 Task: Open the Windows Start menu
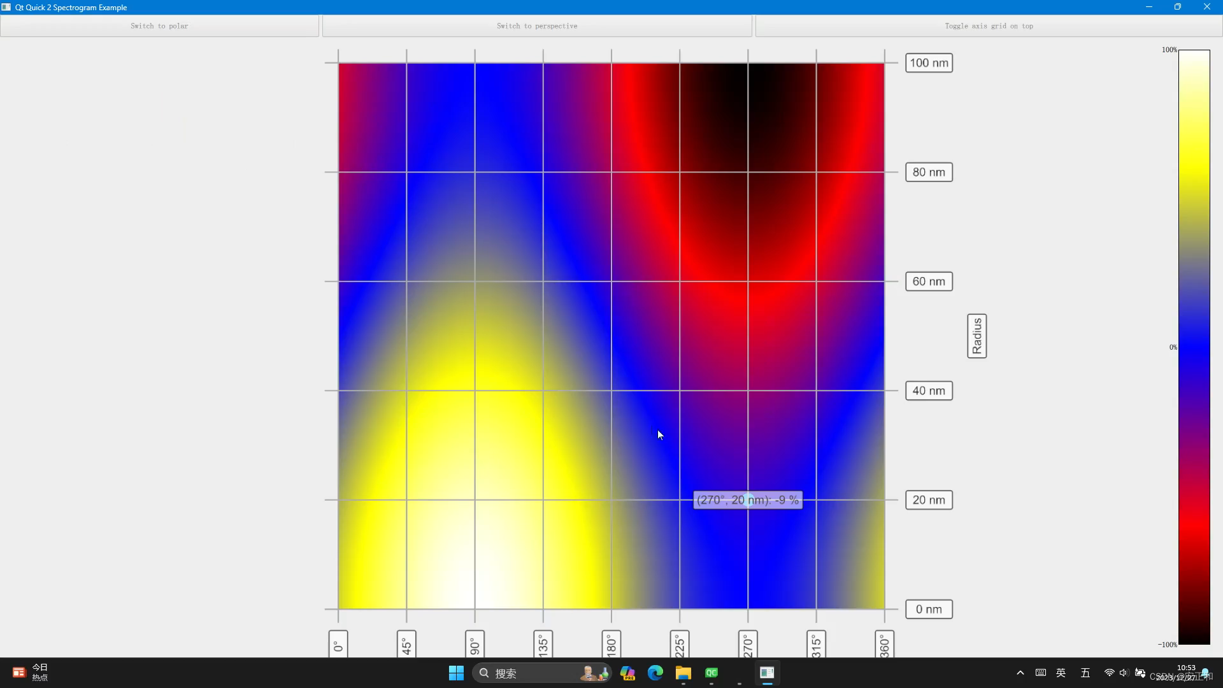click(456, 673)
